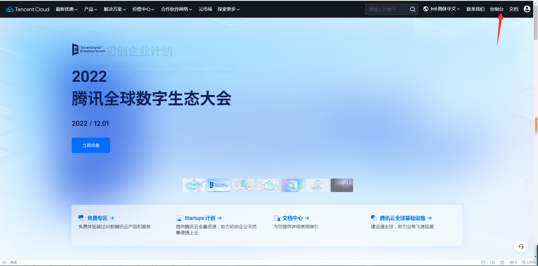Click the arrow next to 文档中心
538x266 pixels.
click(x=307, y=218)
